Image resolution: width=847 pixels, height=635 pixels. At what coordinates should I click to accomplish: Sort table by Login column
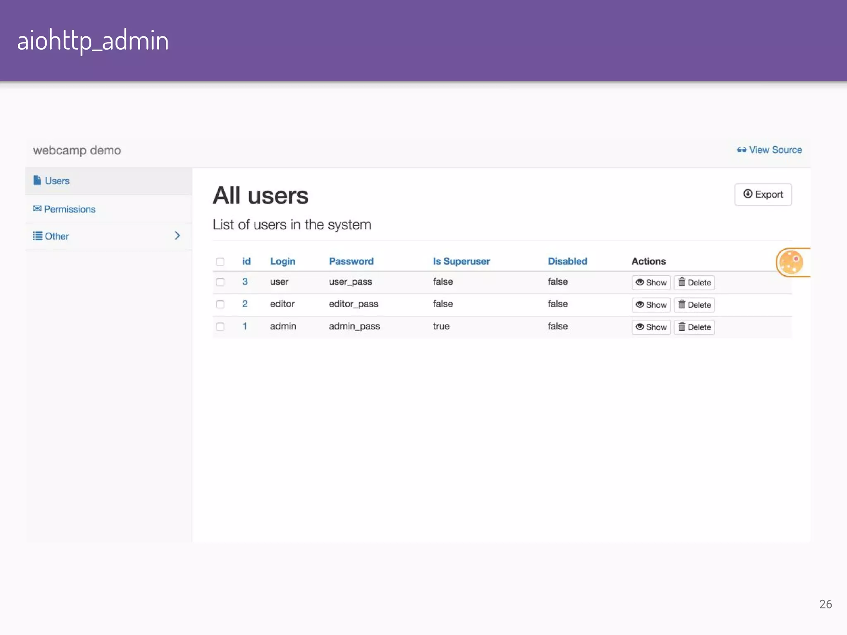(x=282, y=261)
